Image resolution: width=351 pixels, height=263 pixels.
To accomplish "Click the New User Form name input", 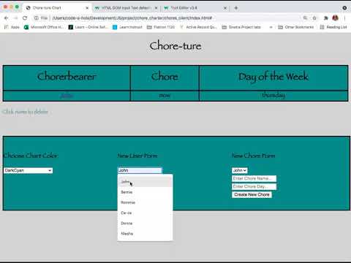I will (140, 170).
